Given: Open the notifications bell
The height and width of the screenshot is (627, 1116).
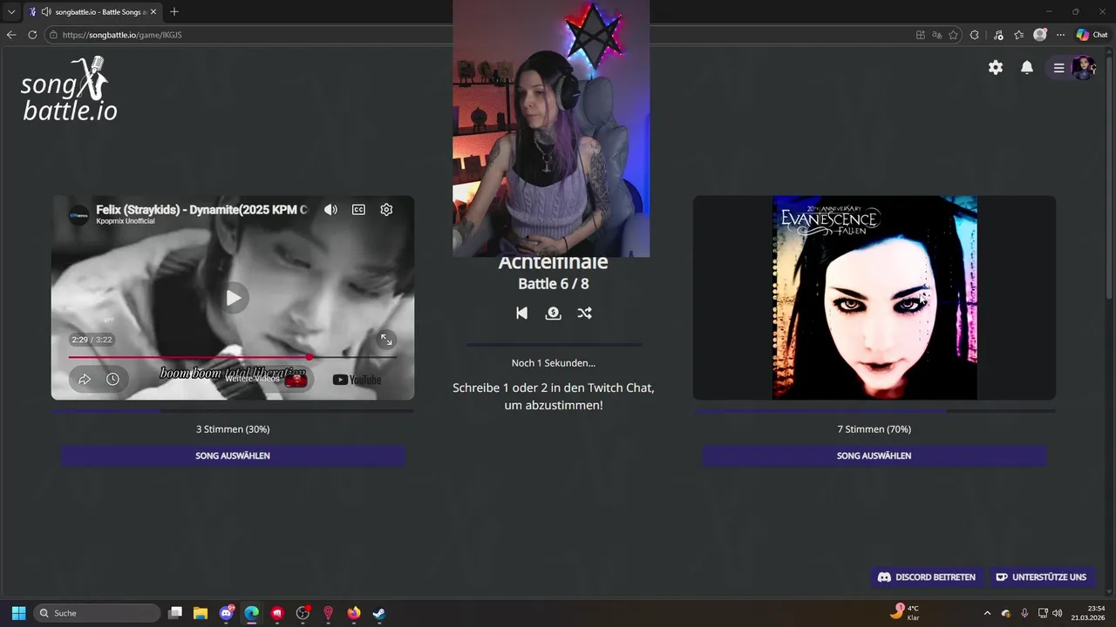Looking at the screenshot, I should click(1027, 67).
